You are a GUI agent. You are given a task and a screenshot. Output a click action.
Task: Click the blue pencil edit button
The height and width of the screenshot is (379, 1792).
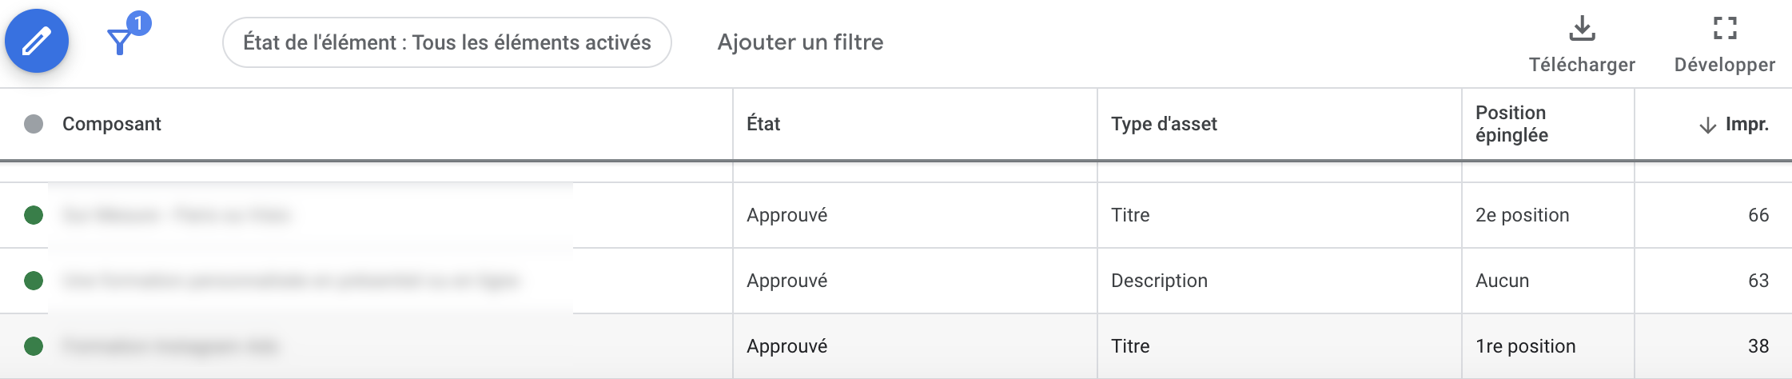pyautogui.click(x=37, y=41)
